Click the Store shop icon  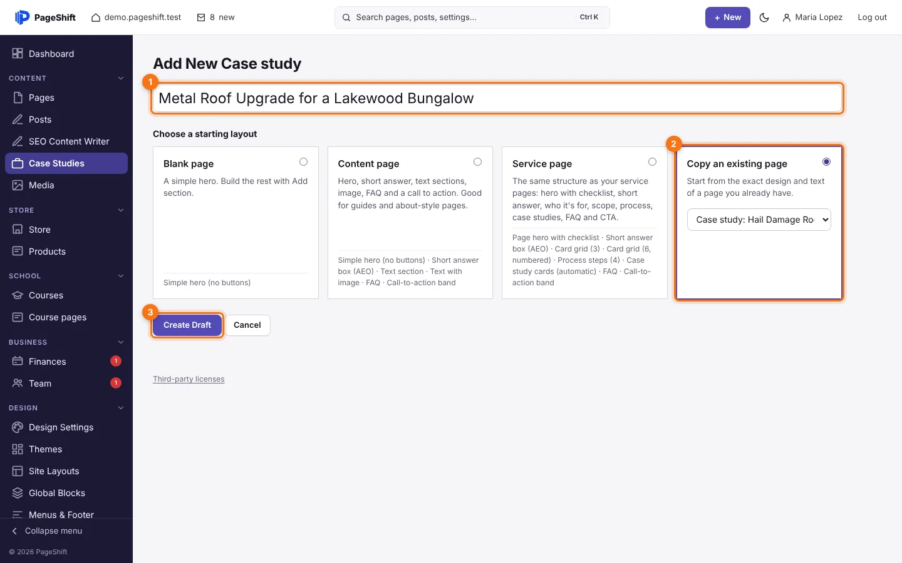pyautogui.click(x=18, y=230)
